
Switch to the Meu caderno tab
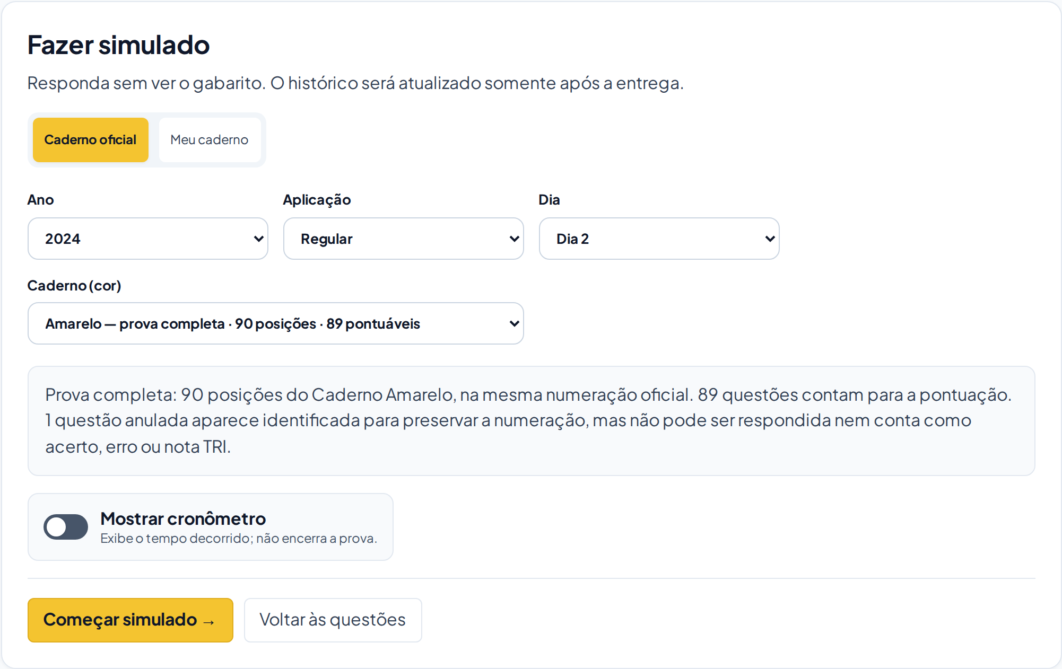click(210, 140)
